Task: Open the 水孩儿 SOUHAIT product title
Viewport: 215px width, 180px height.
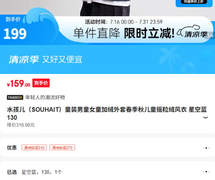Action: tap(107, 114)
